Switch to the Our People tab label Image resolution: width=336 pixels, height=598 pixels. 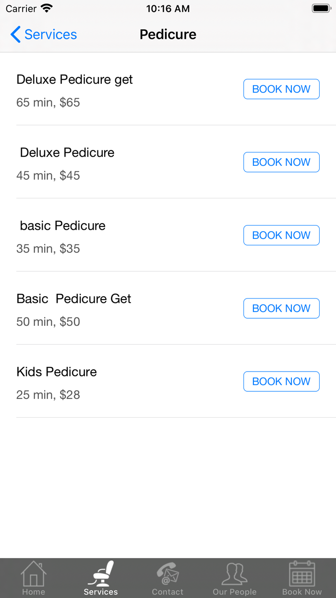click(235, 592)
